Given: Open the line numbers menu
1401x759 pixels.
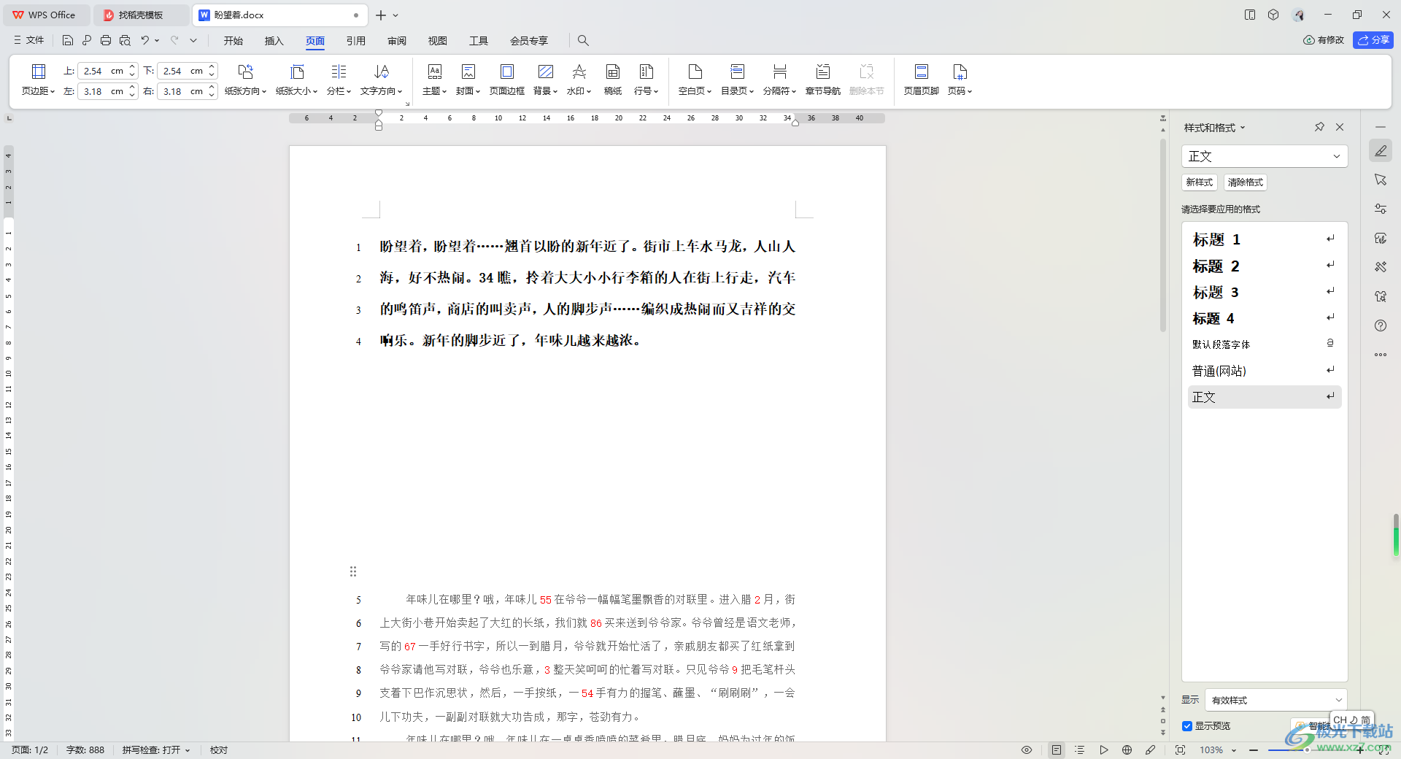Looking at the screenshot, I should click(646, 80).
